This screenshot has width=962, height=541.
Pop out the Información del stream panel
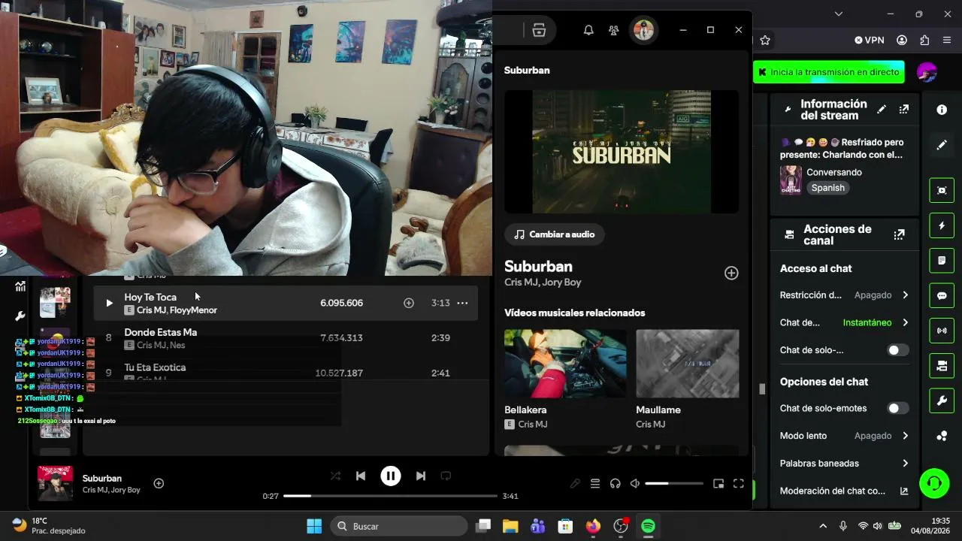[904, 110]
